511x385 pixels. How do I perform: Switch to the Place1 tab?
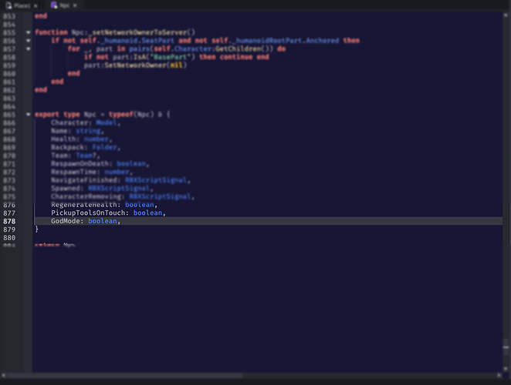click(22, 5)
